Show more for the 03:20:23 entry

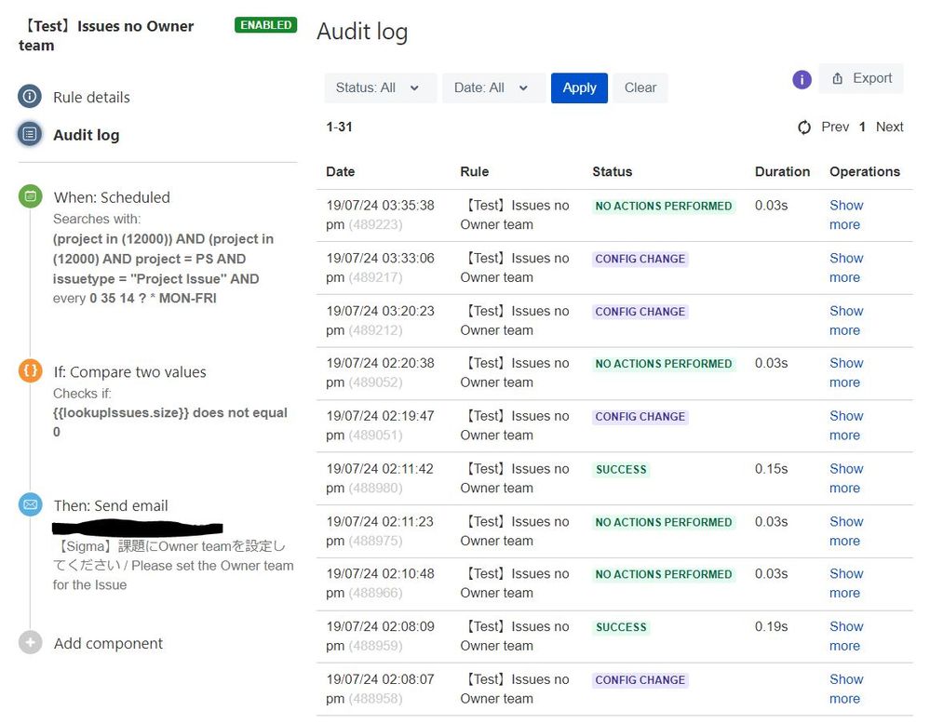click(x=846, y=320)
